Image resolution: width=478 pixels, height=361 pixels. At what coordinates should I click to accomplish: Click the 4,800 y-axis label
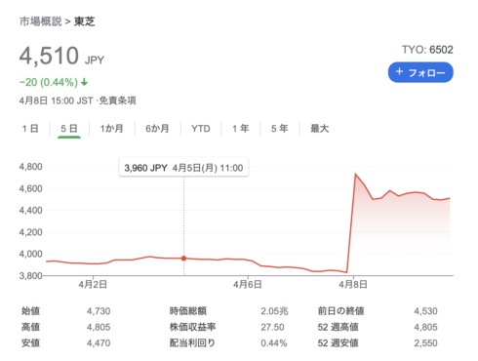tap(30, 167)
